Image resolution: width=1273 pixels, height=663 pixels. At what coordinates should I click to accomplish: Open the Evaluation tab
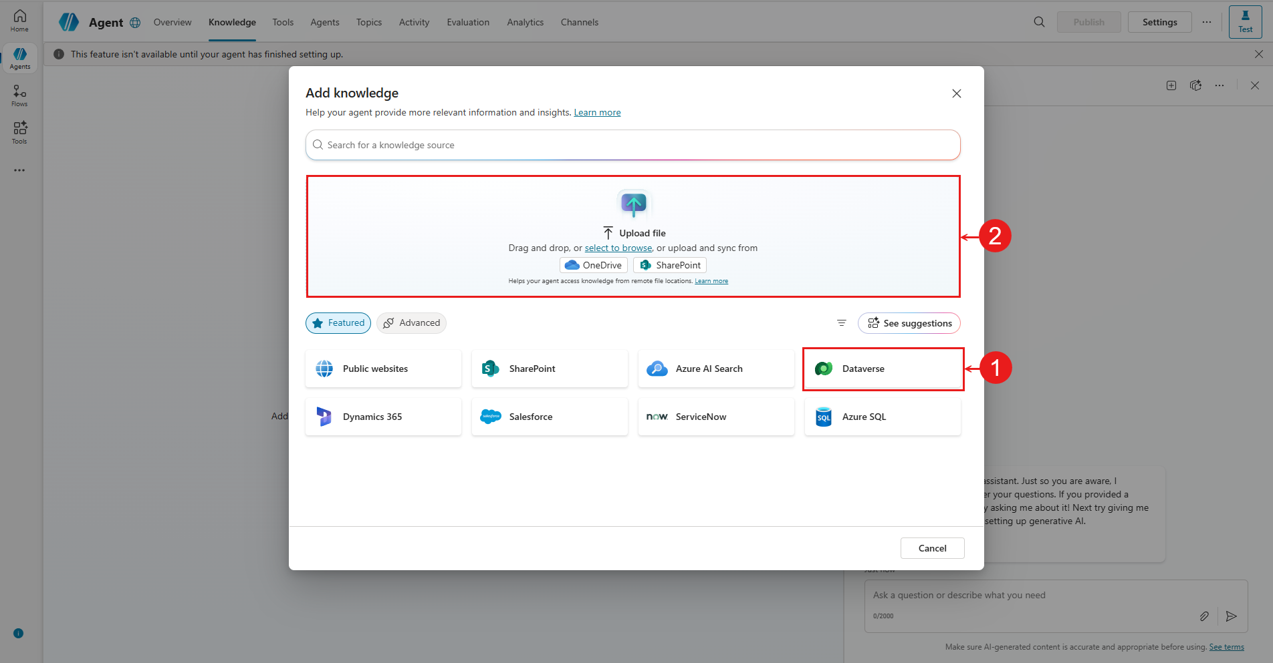(468, 22)
